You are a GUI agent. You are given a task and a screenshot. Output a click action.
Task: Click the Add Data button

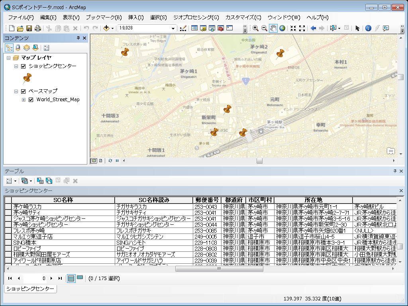(x=106, y=28)
